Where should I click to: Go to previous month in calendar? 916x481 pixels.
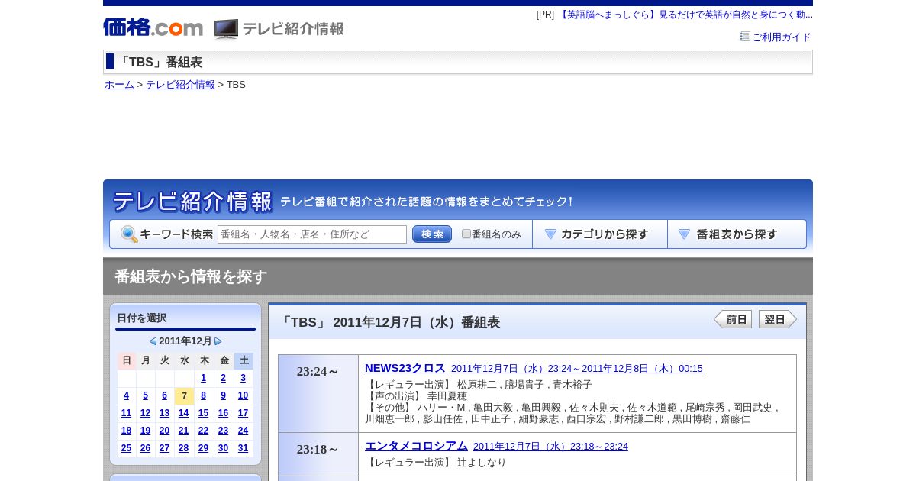point(153,341)
